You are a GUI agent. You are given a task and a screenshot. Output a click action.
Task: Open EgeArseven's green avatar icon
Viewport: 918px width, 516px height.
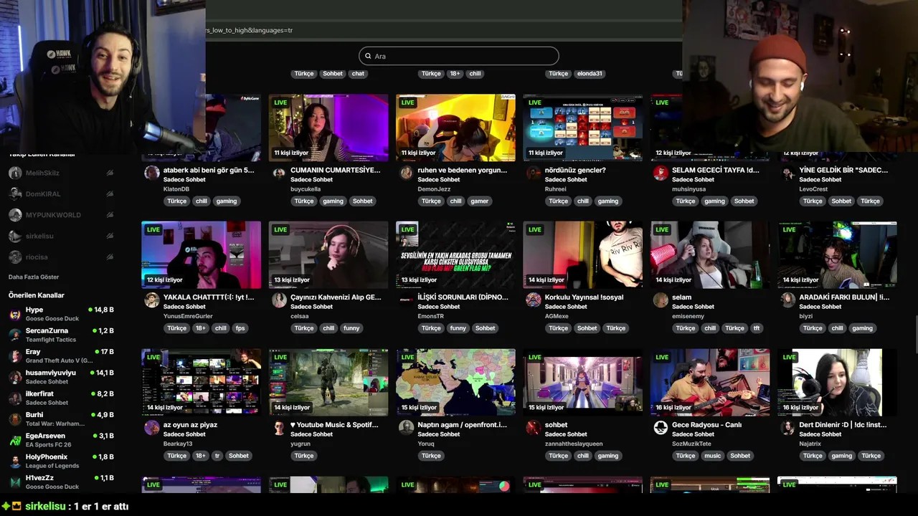point(15,440)
